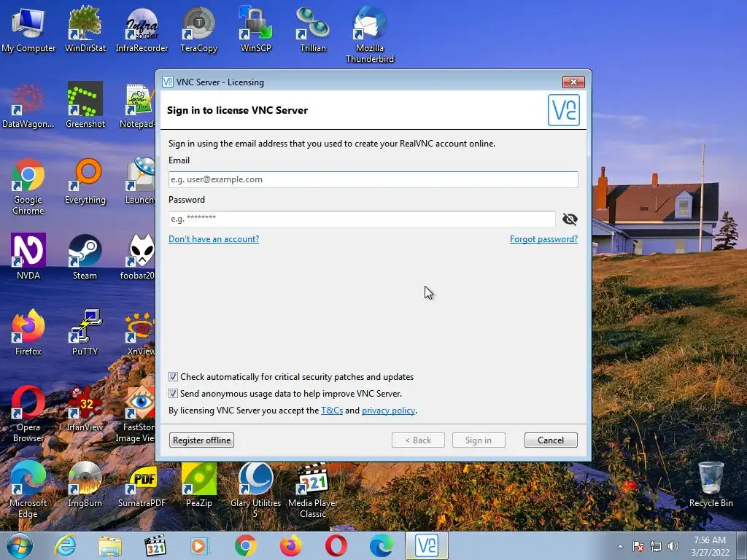
Task: Open Microsoft Edge desktop icon
Action: coord(28,489)
